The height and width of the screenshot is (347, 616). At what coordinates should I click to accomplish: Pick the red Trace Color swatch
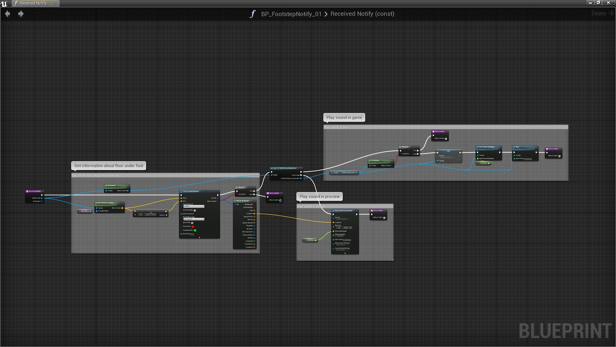193,227
